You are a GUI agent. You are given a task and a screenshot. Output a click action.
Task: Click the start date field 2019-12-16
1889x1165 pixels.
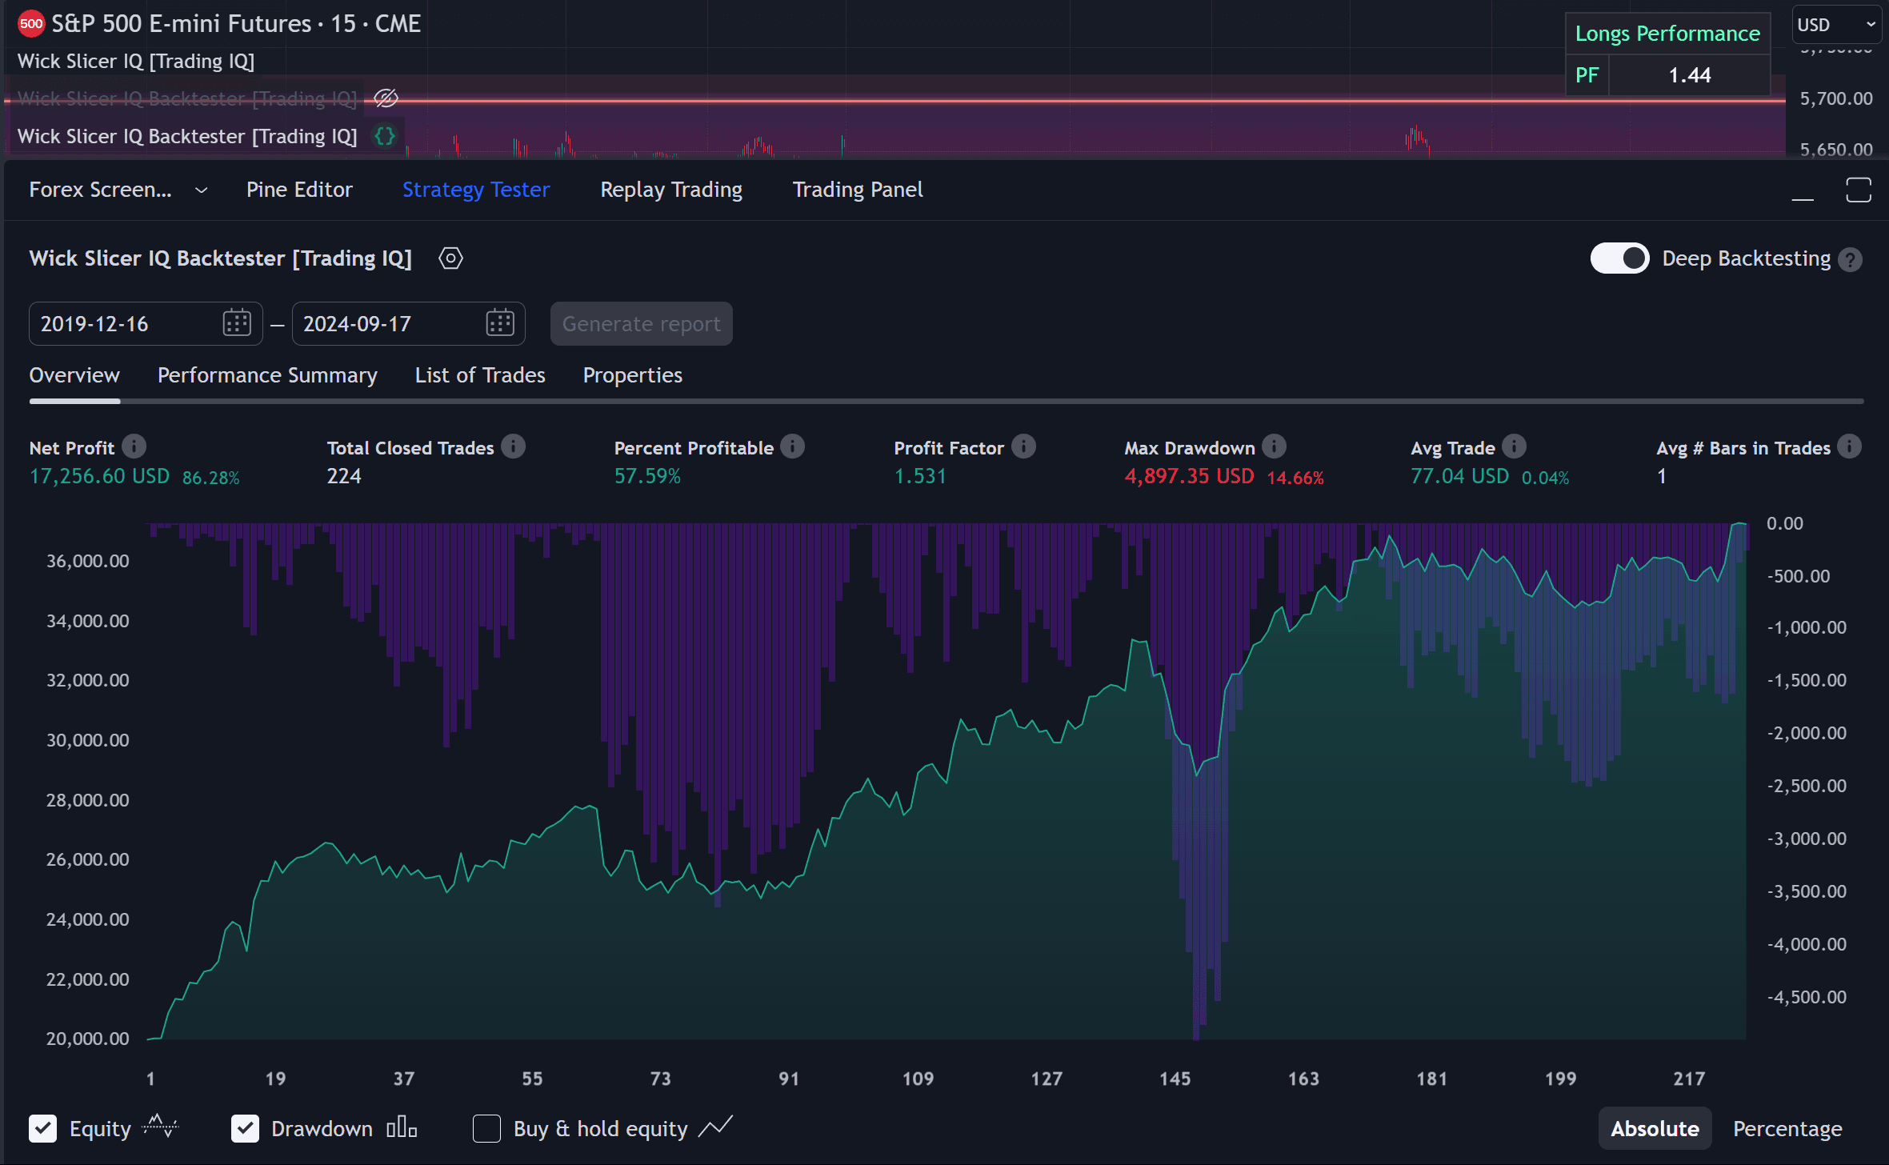(x=146, y=323)
